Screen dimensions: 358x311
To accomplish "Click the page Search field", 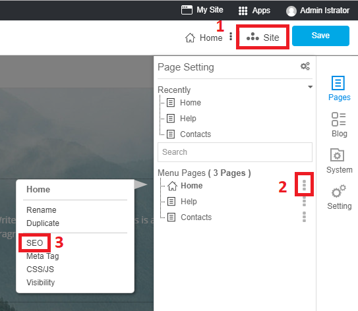I will click(235, 152).
